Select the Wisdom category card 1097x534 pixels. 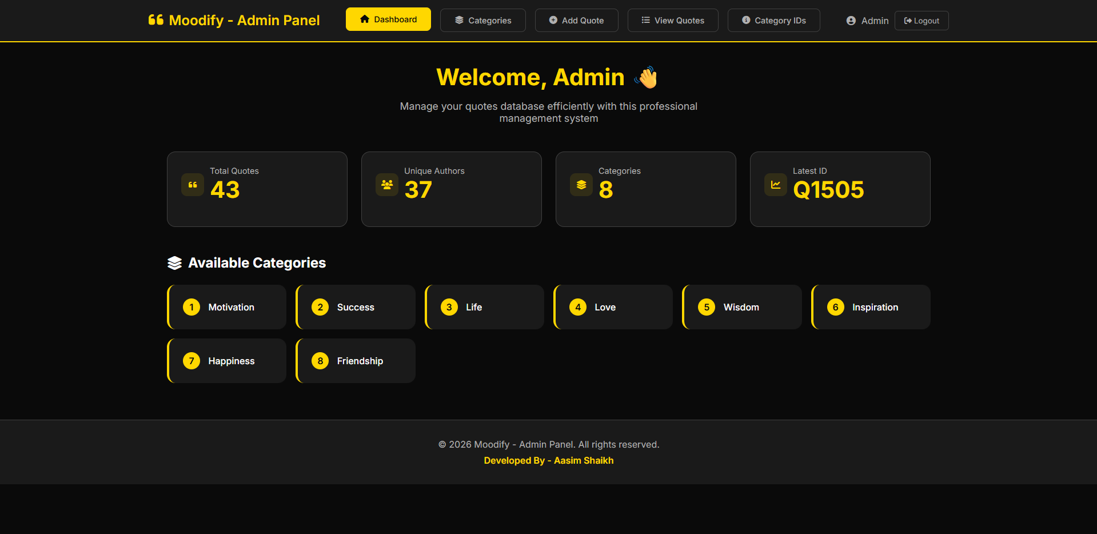coord(741,307)
